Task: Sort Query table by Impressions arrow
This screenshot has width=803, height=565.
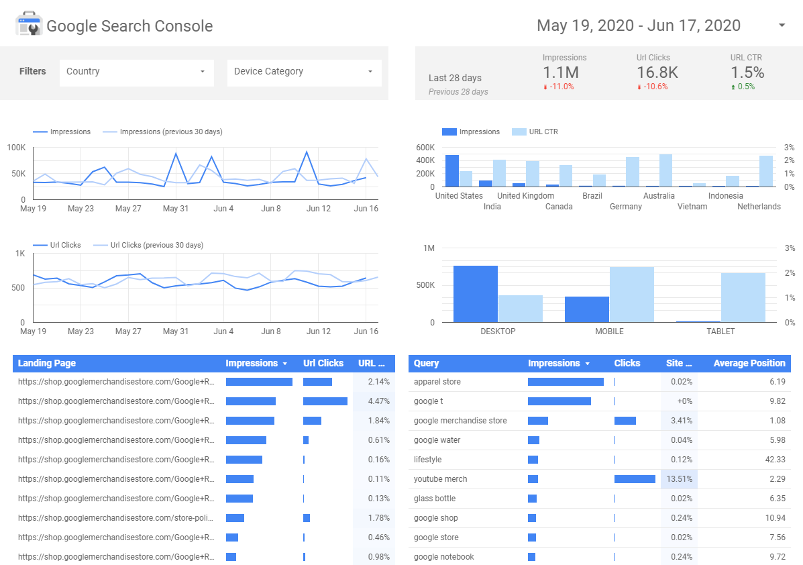Action: [588, 364]
